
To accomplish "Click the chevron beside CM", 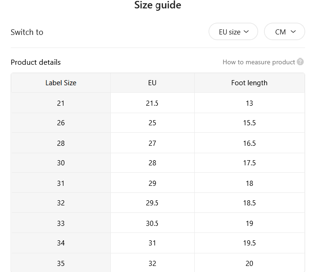I will (x=293, y=32).
